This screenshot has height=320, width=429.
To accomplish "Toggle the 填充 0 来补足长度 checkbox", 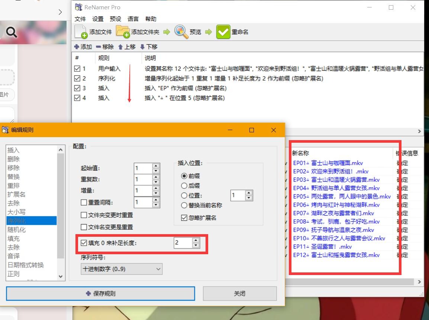I will coord(84,243).
